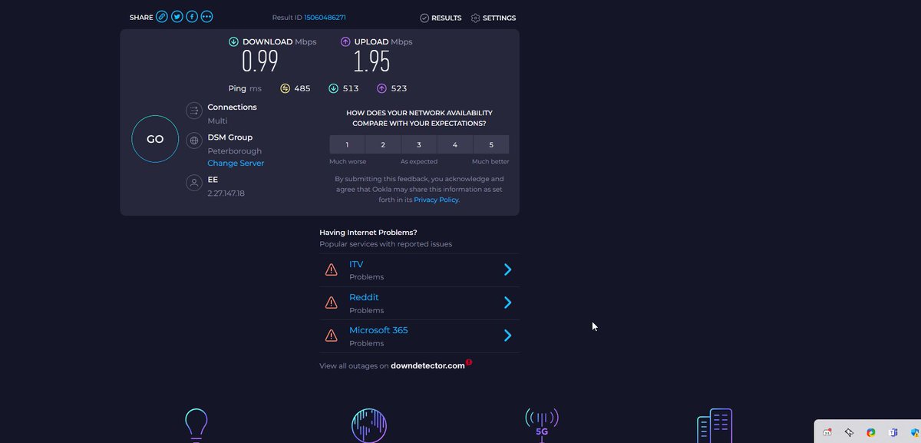
Task: Open Microsoft 365 problems entry
Action: (x=419, y=336)
